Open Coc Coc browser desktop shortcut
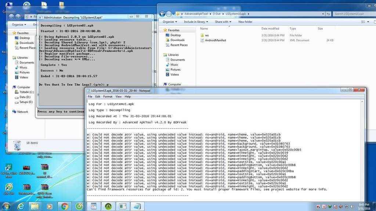376x211 pixels. coord(8,187)
